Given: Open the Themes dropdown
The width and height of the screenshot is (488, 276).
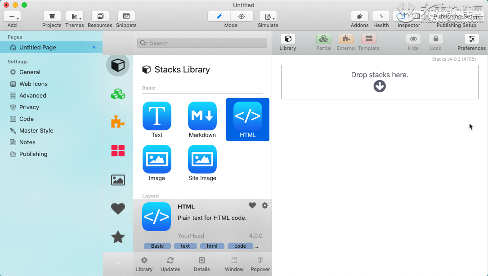Looking at the screenshot, I should click(x=75, y=17).
